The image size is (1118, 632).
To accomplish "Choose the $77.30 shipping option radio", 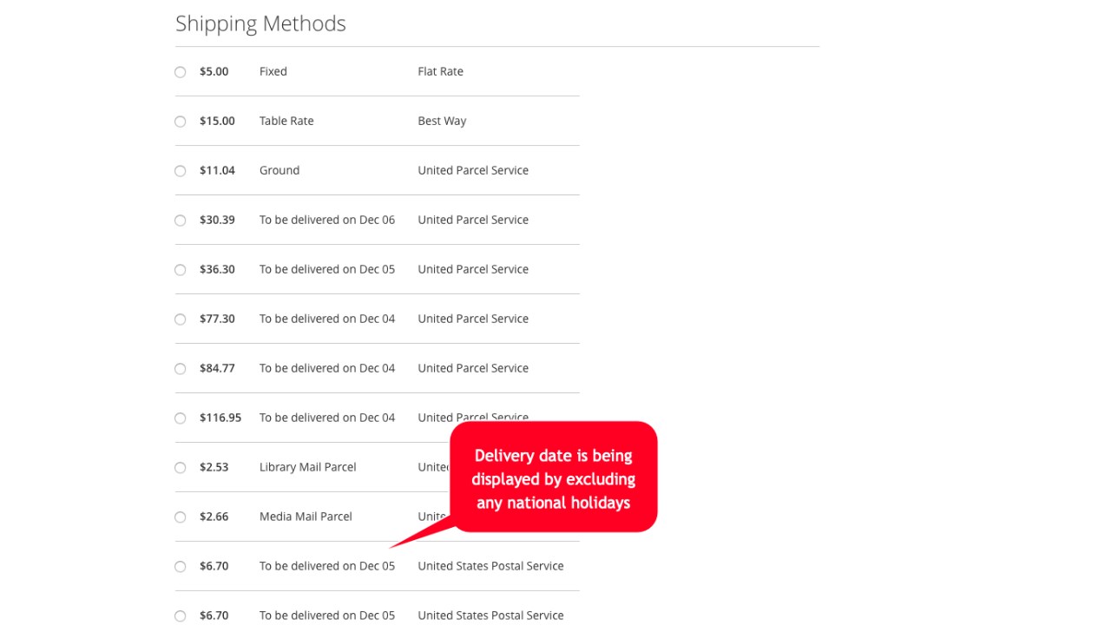I will (x=181, y=319).
